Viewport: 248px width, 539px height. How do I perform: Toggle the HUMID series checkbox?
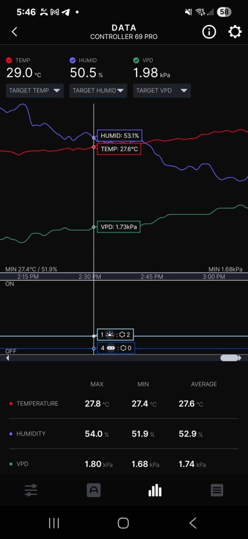click(x=72, y=60)
